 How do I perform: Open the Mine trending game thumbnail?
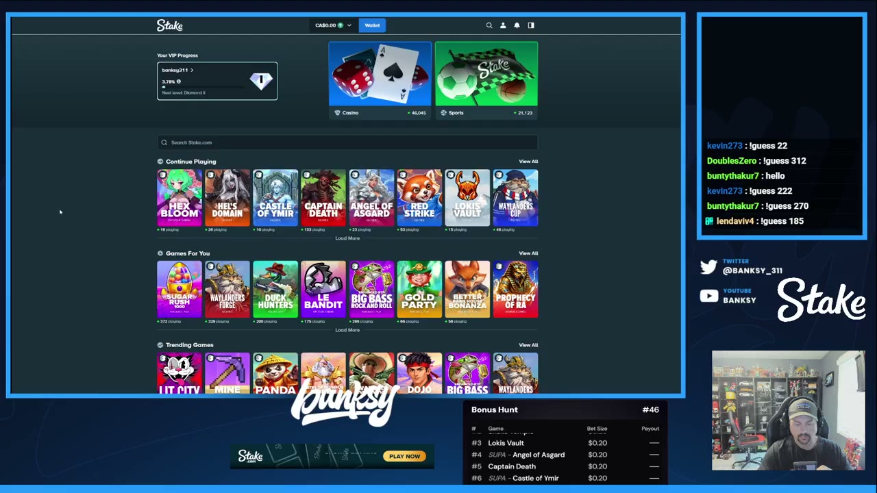click(227, 373)
